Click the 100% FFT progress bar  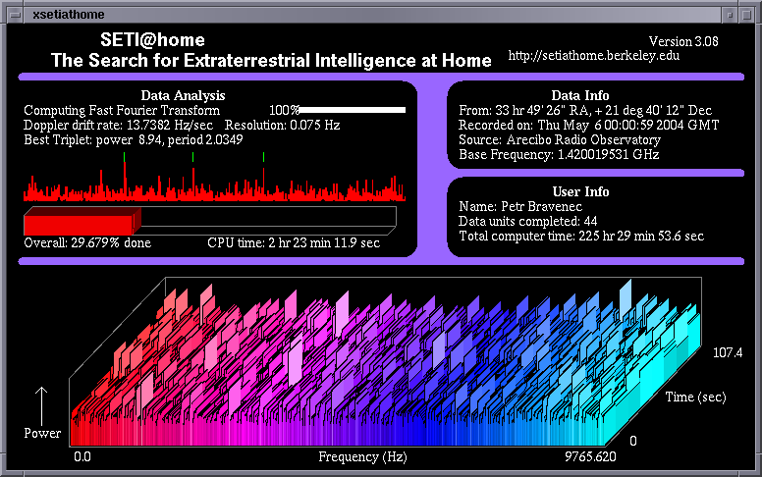(353, 110)
